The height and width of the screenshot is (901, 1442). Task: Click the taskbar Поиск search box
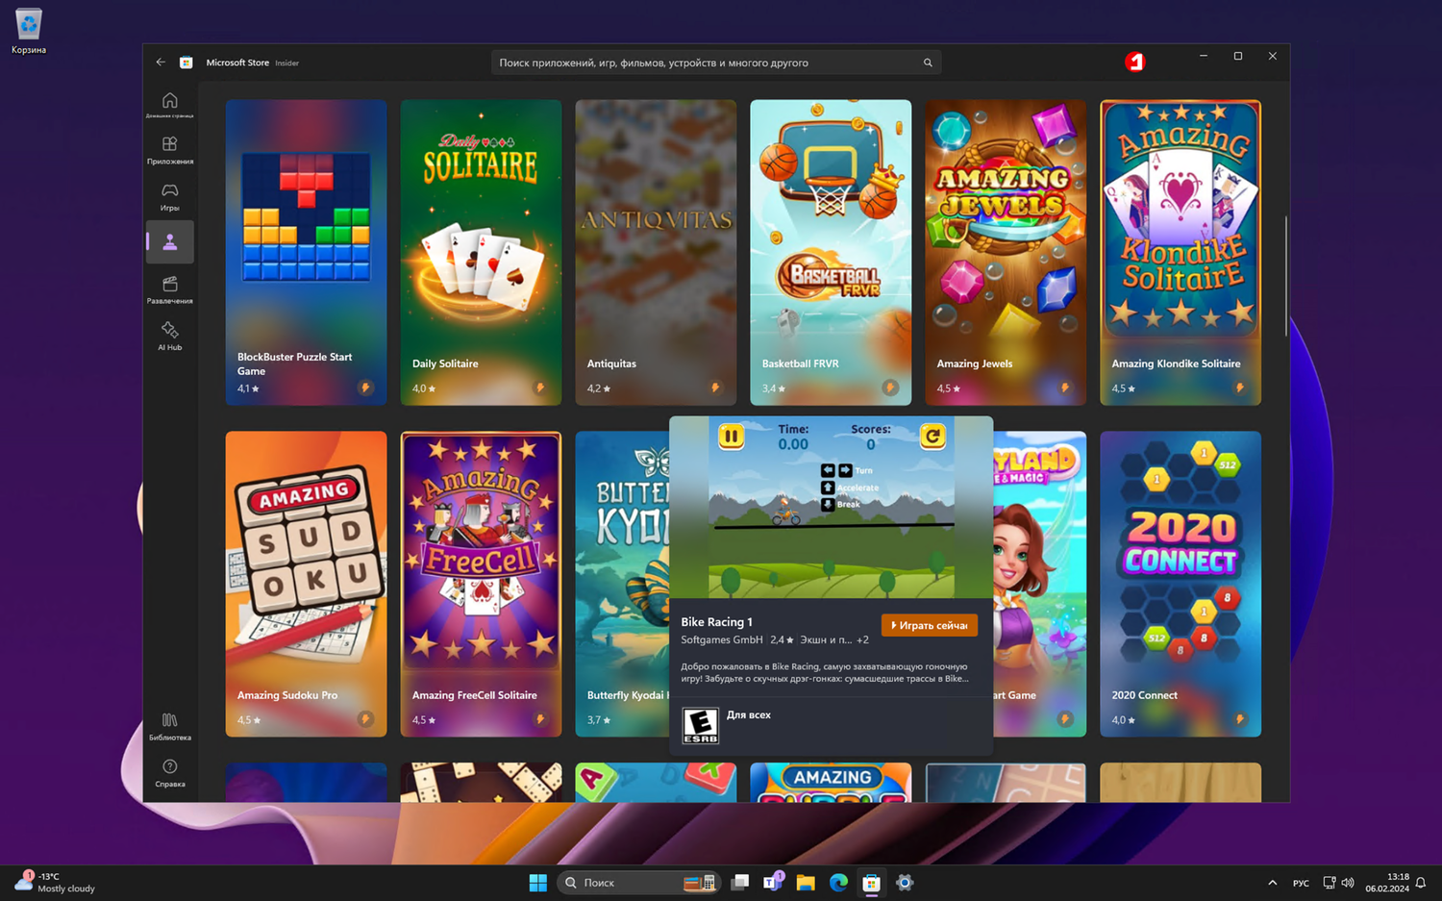pyautogui.click(x=639, y=883)
